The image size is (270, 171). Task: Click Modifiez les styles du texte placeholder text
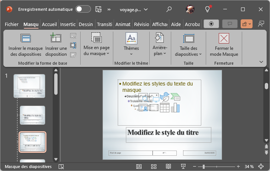[x=157, y=87]
